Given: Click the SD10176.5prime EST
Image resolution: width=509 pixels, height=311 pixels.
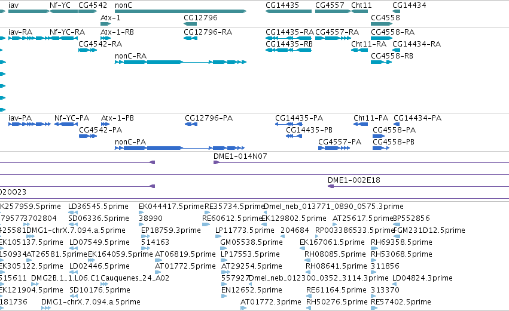Looking at the screenshot, I should pyautogui.click(x=74, y=296).
